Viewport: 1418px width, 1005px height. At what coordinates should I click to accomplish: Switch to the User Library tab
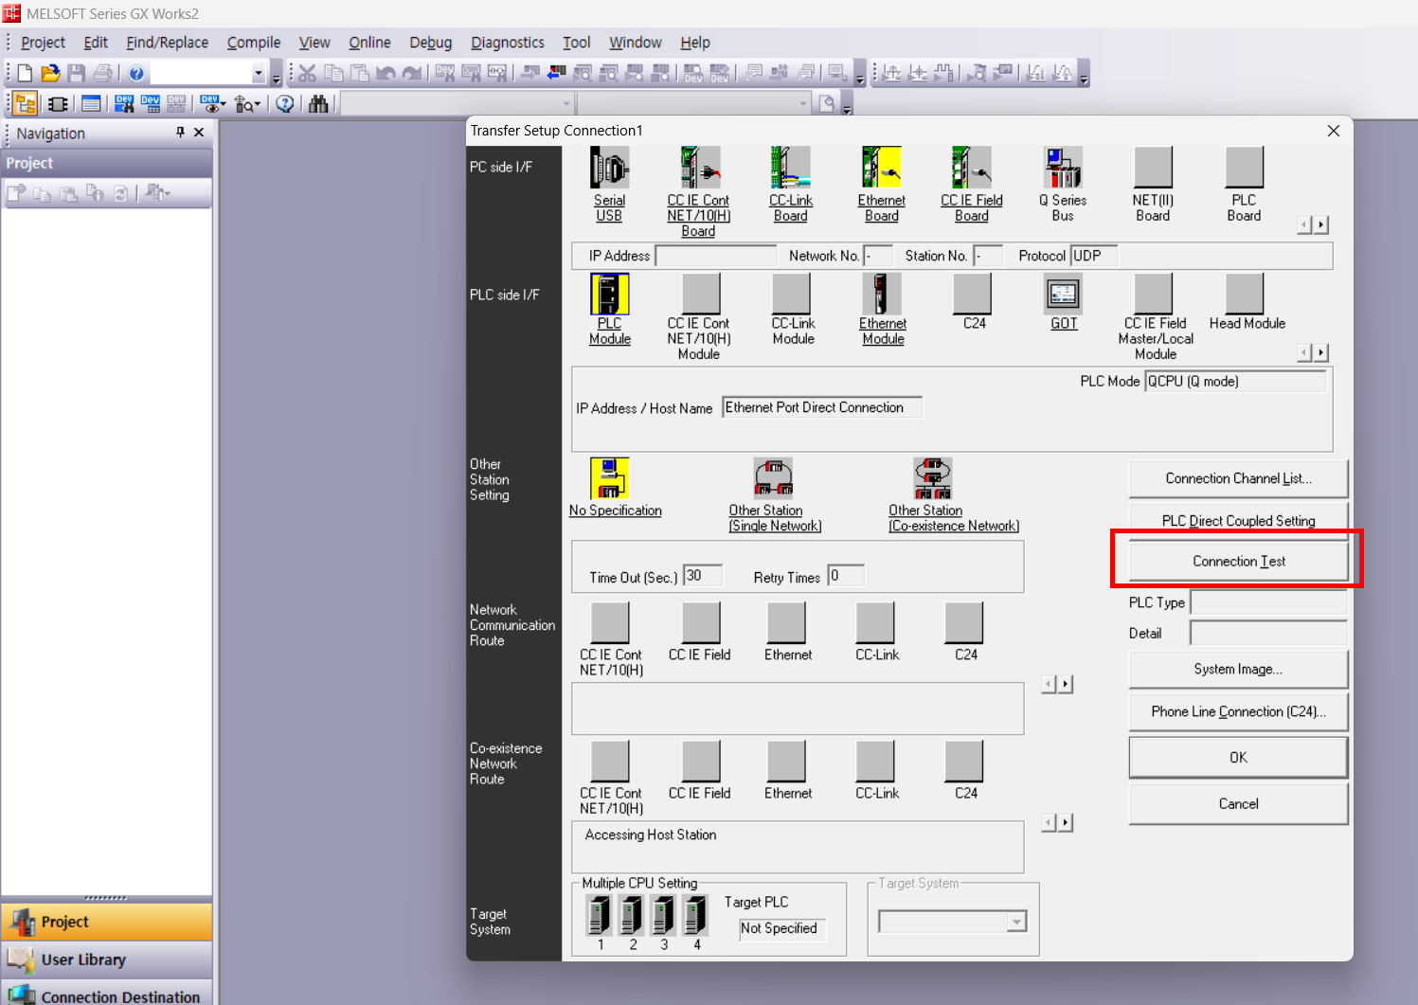[107, 960]
